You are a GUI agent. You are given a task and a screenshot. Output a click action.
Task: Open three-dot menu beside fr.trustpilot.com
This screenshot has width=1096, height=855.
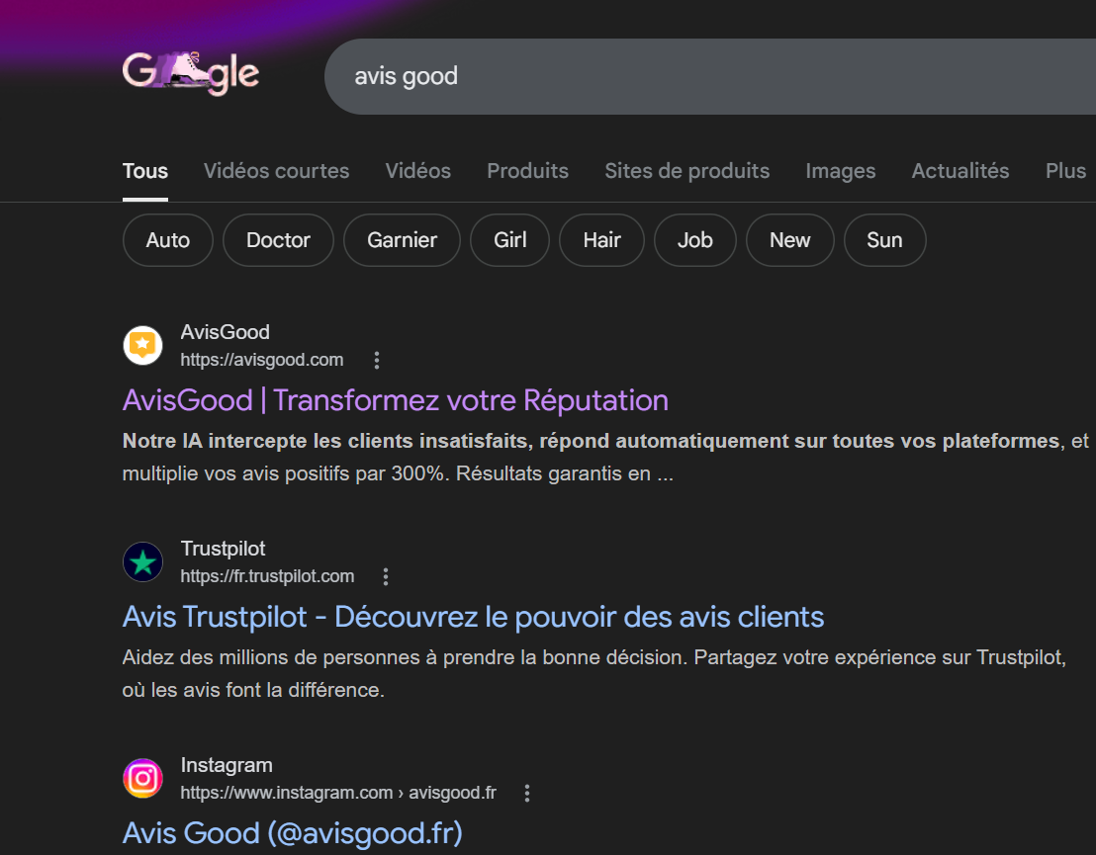(x=386, y=576)
